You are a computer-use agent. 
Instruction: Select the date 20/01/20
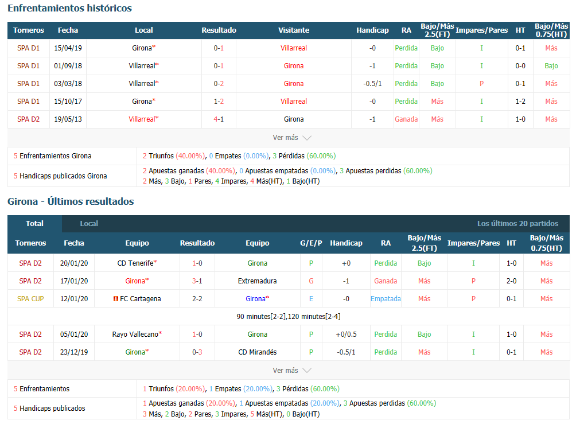coord(74,263)
